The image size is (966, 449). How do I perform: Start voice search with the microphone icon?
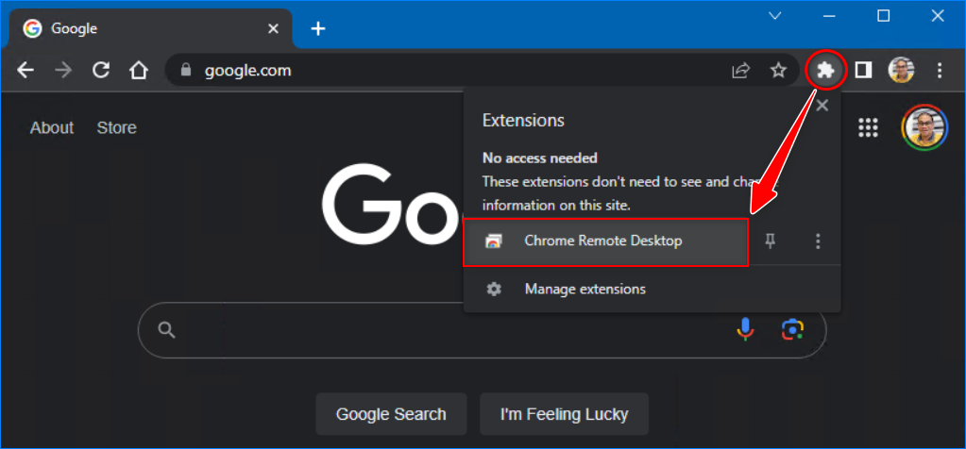(x=745, y=329)
